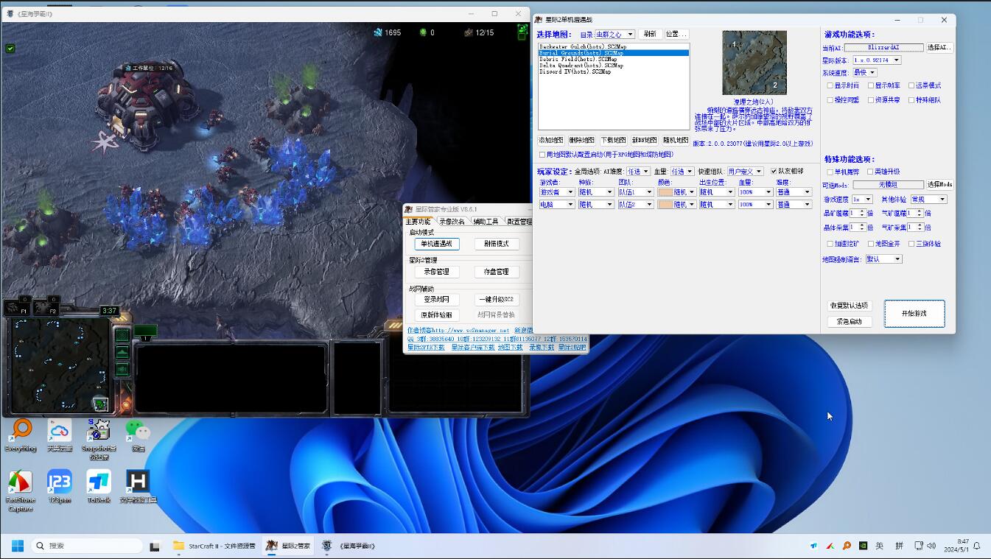Screen dimensions: 991x559
Task: Open the global AI难度 dropdown
Action: pos(638,172)
